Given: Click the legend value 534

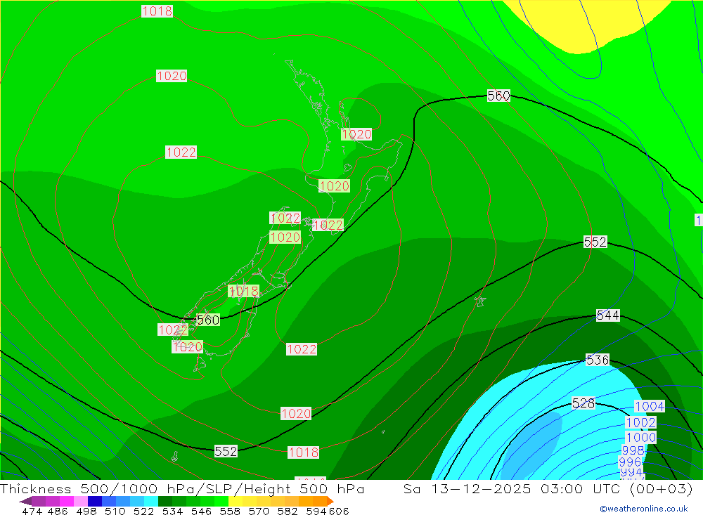Looking at the screenshot, I should tap(172, 511).
